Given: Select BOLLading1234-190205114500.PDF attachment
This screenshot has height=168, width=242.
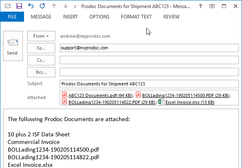Looking at the screenshot, I should coord(186,95).
